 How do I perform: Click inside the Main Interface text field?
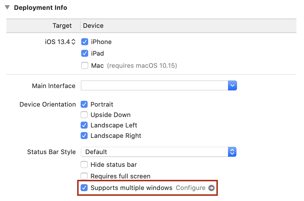pos(154,86)
